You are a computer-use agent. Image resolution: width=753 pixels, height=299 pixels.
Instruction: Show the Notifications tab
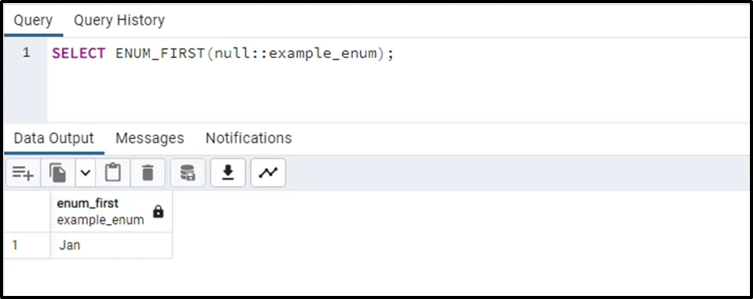249,138
